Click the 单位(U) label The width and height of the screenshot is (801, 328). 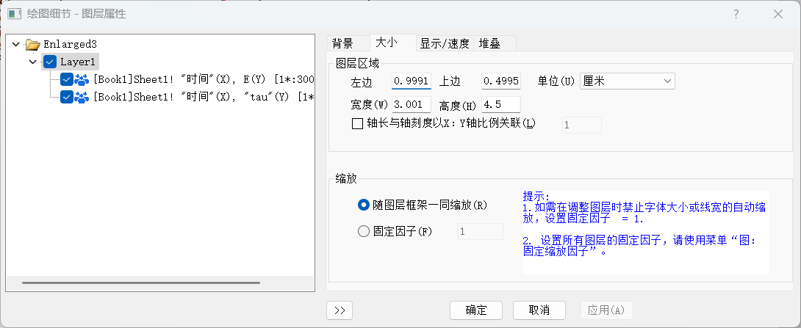pyautogui.click(x=556, y=81)
